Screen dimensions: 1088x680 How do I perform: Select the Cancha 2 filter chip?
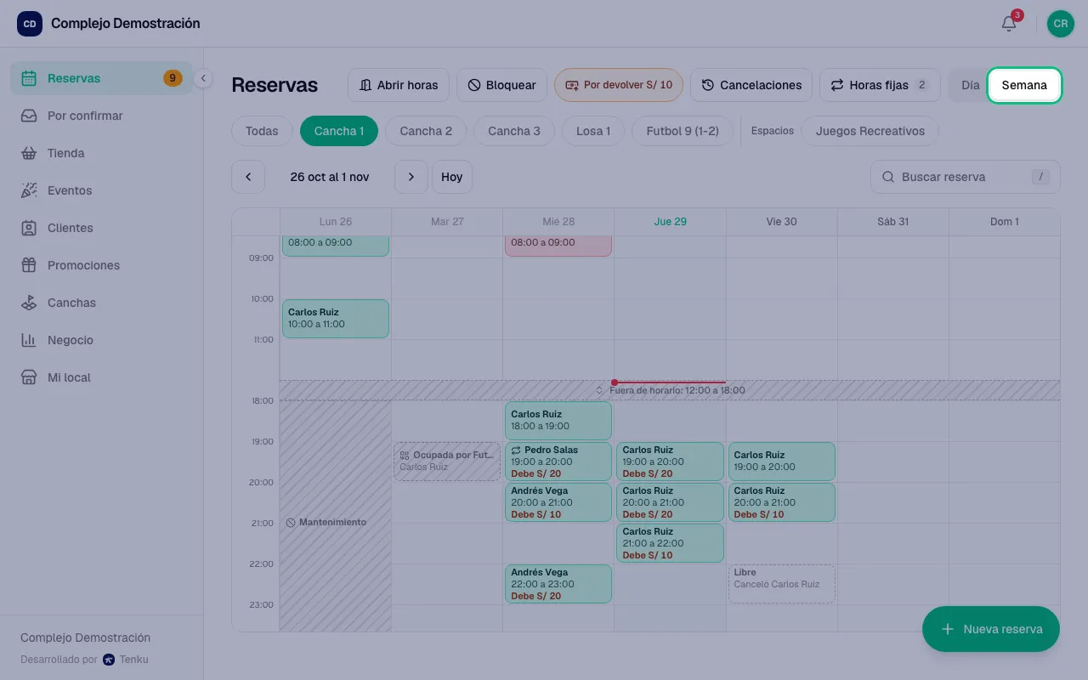426,131
